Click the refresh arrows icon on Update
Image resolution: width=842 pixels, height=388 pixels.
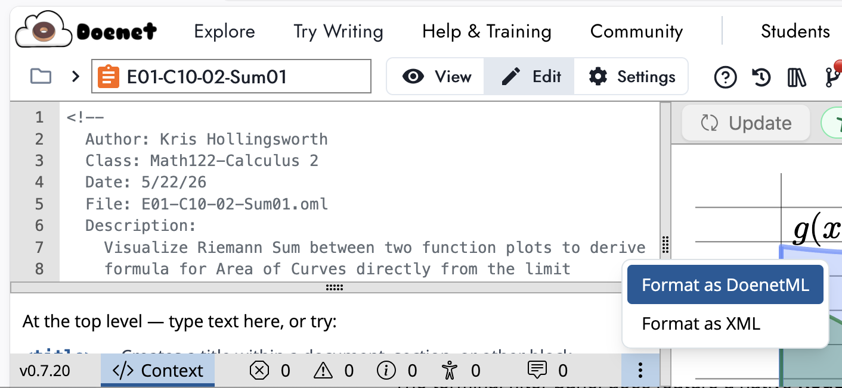click(x=709, y=123)
